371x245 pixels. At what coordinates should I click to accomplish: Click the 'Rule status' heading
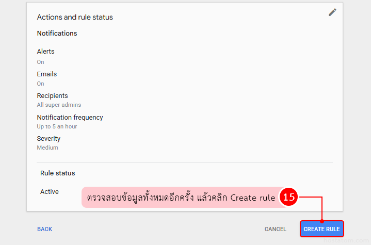tap(57, 173)
